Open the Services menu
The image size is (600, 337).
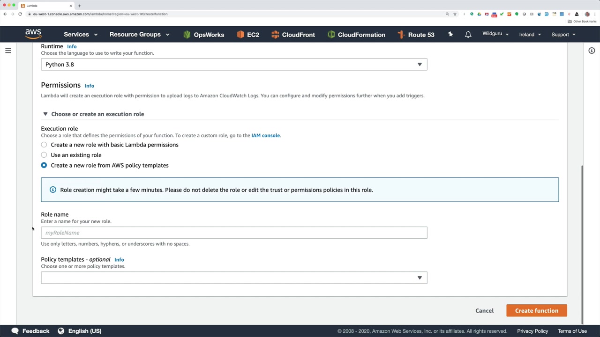81,35
